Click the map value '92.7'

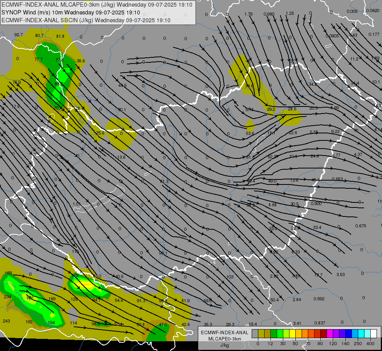pyautogui.click(x=18, y=35)
